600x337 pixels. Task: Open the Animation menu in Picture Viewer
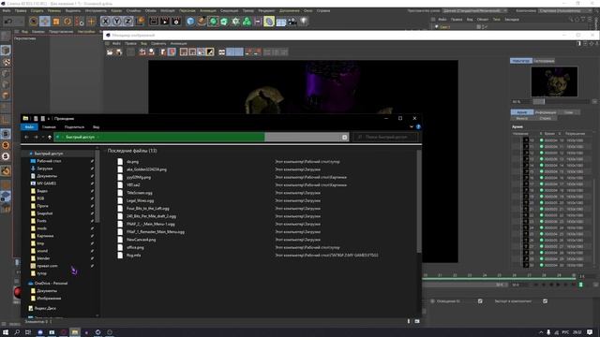(x=179, y=44)
